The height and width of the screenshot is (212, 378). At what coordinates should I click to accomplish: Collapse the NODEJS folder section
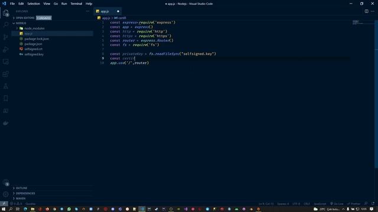(x=21, y=23)
